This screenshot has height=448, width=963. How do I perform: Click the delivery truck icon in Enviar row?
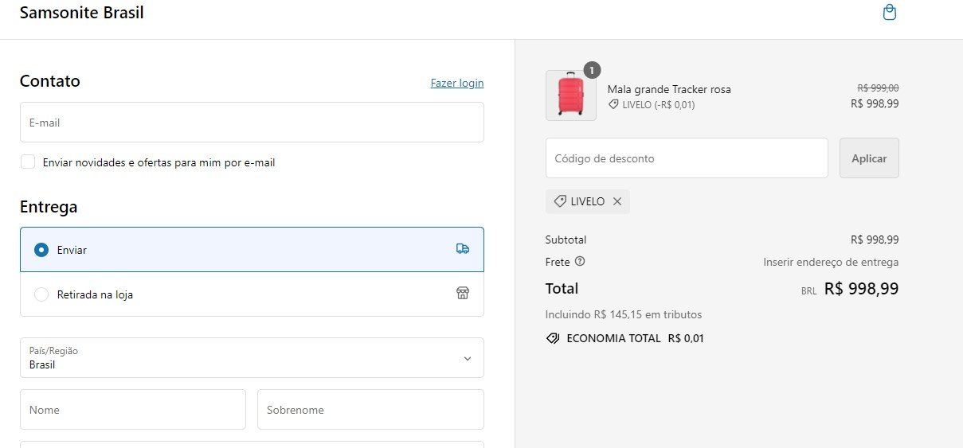[463, 249]
